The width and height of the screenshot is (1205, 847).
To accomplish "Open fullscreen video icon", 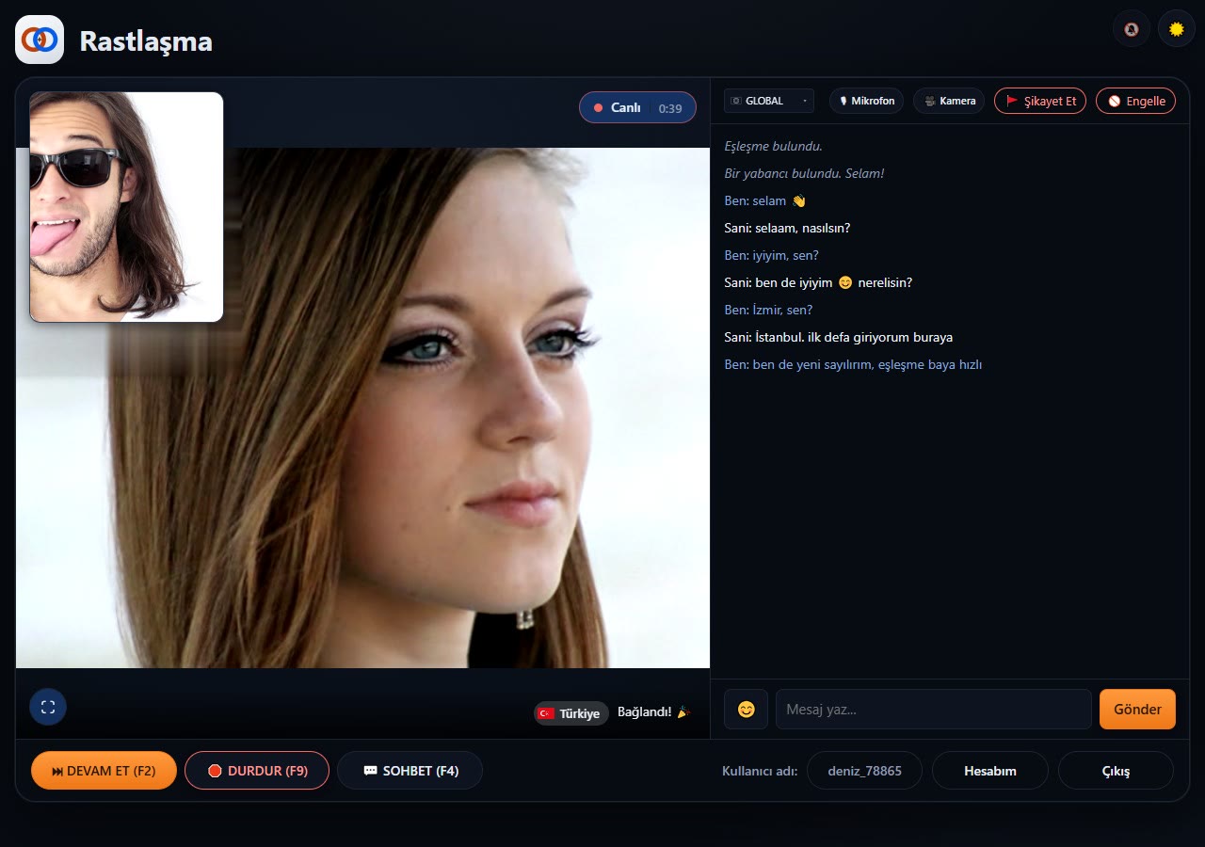I will coord(48,707).
